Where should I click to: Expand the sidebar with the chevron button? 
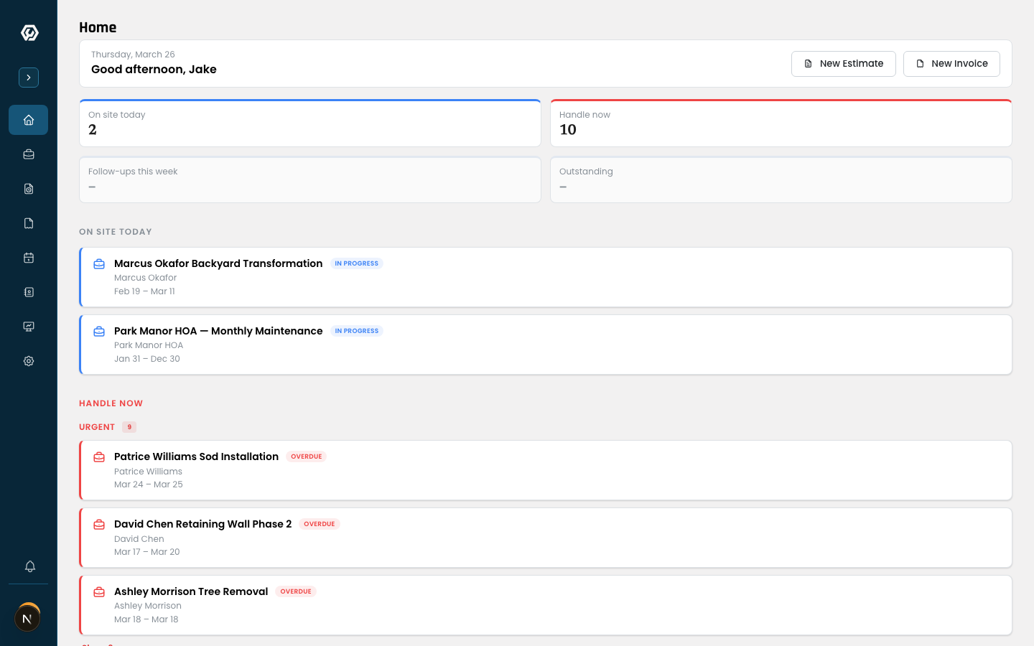[x=29, y=78]
